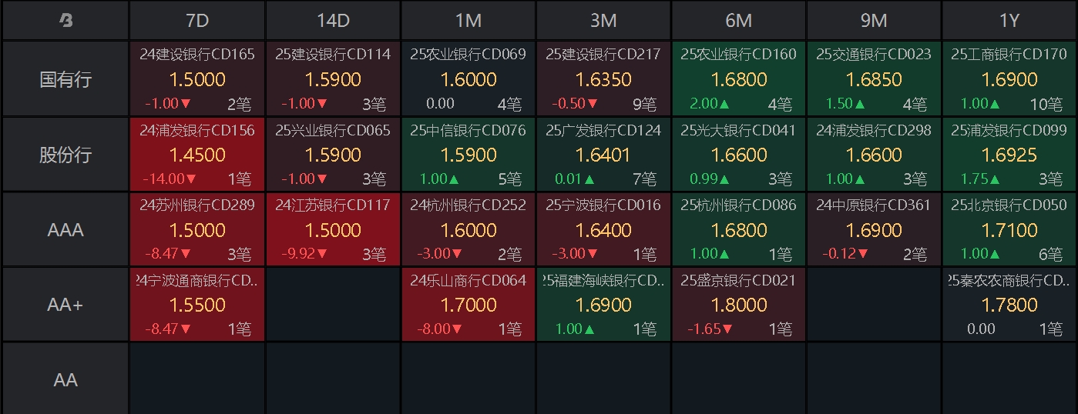Select the 6M tenor column header
Viewport: 1078px width, 414px height.
(739, 21)
